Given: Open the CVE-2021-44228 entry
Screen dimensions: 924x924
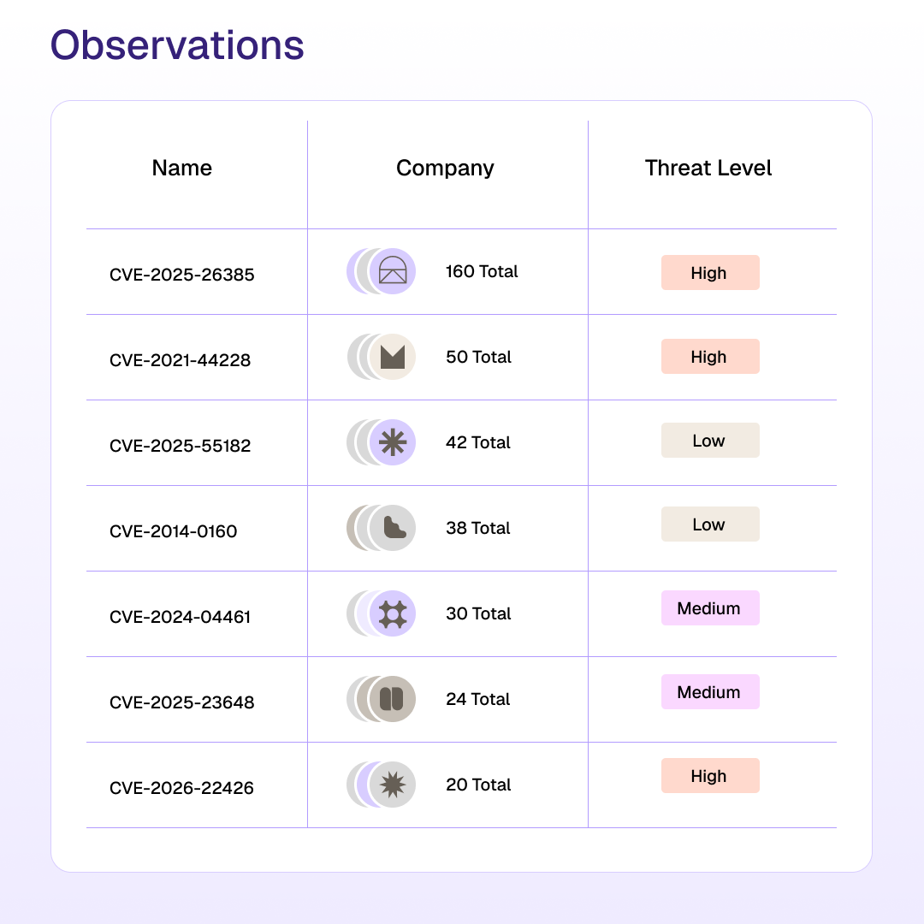Looking at the screenshot, I should (181, 360).
